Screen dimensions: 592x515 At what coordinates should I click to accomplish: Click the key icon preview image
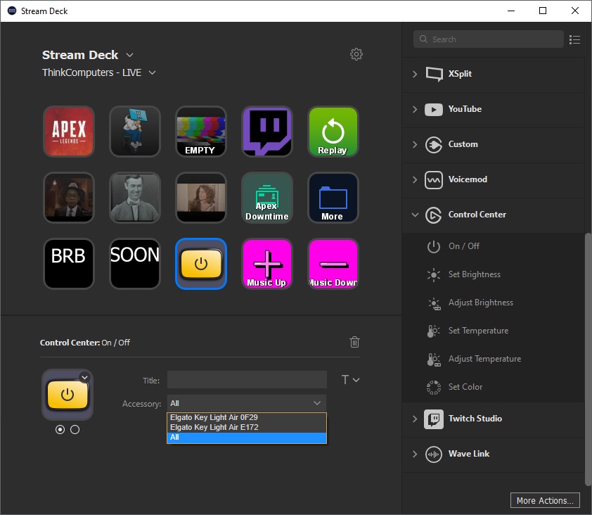[67, 395]
